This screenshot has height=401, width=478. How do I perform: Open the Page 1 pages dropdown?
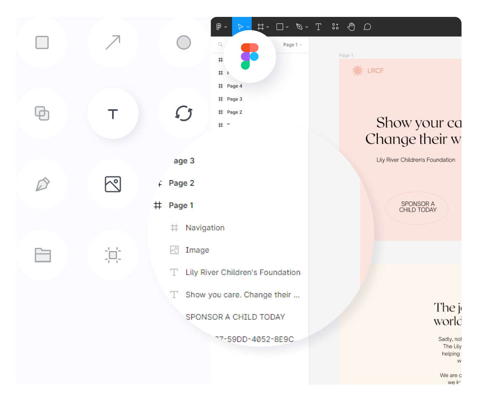click(293, 45)
